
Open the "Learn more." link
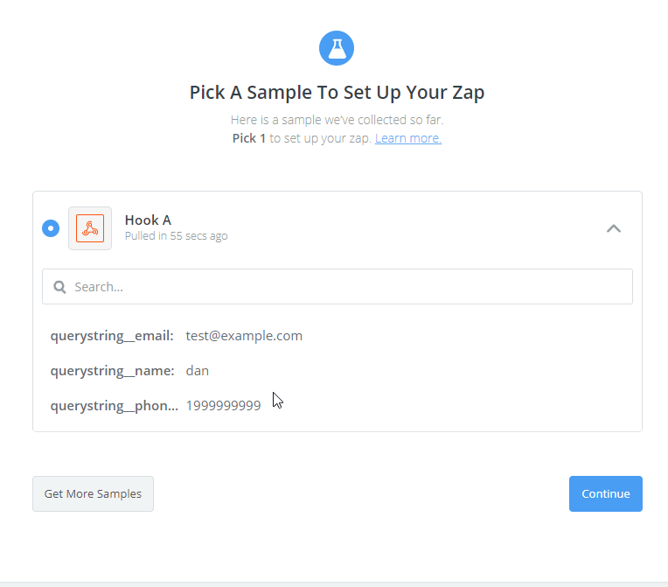(x=408, y=138)
